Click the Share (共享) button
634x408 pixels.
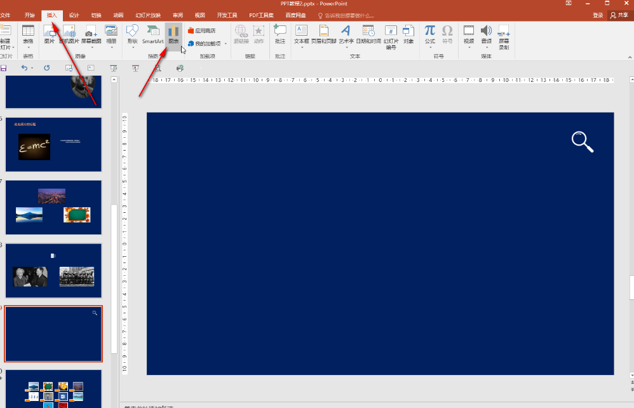pos(619,15)
